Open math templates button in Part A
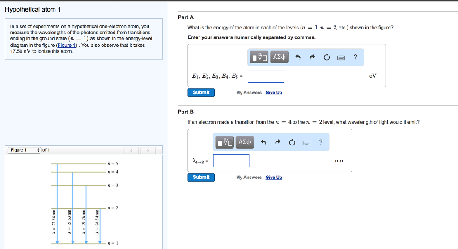Screen dimensions: 458x249 (x=259, y=57)
